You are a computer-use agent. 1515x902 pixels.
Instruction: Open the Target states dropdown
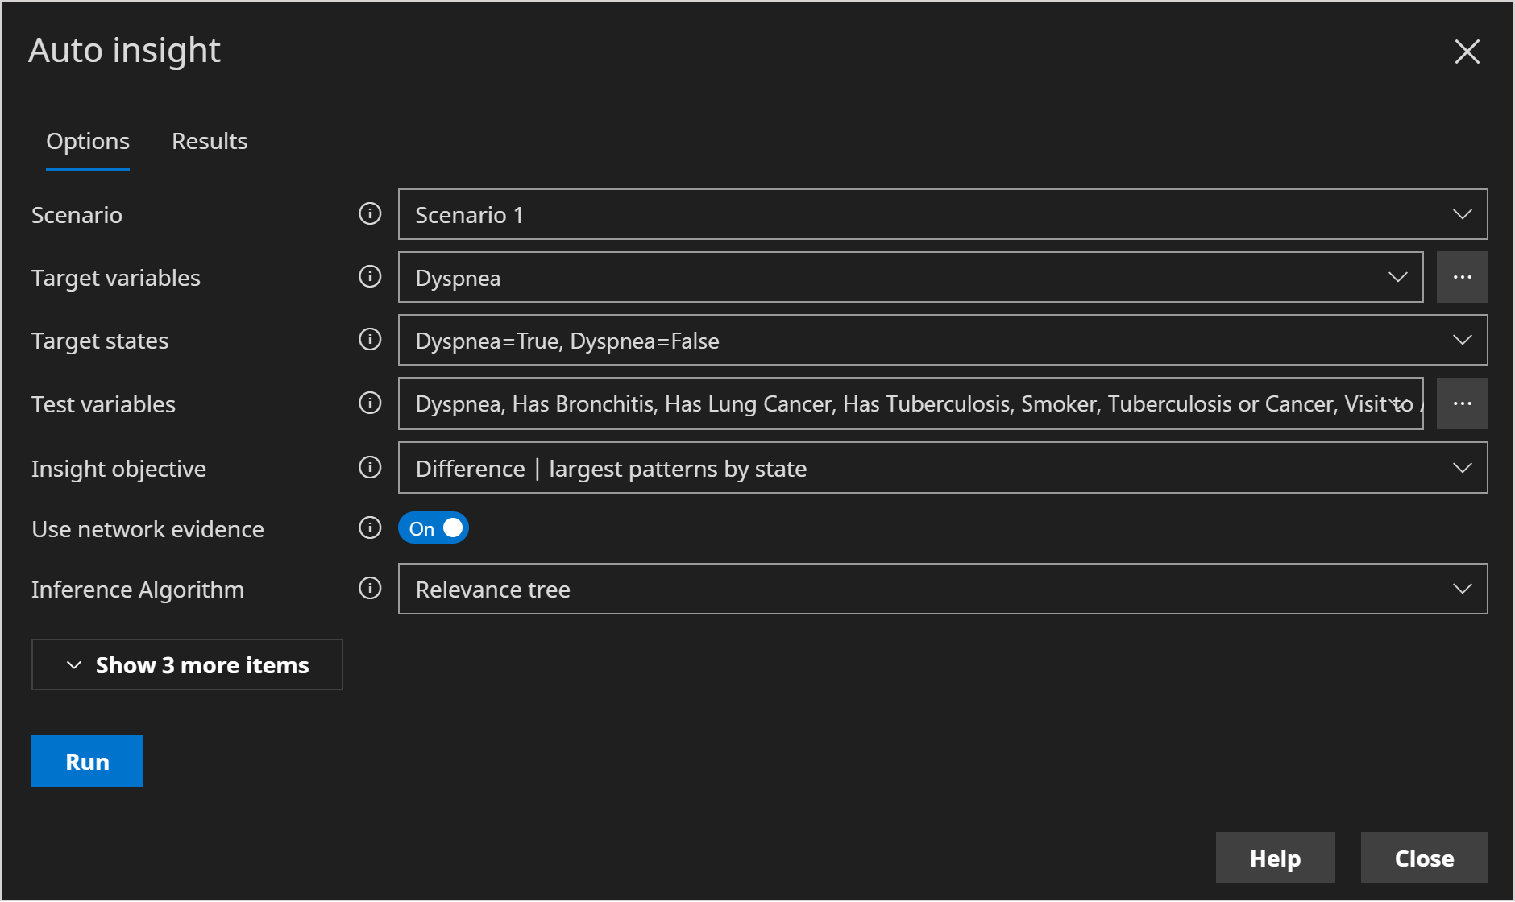click(1462, 340)
